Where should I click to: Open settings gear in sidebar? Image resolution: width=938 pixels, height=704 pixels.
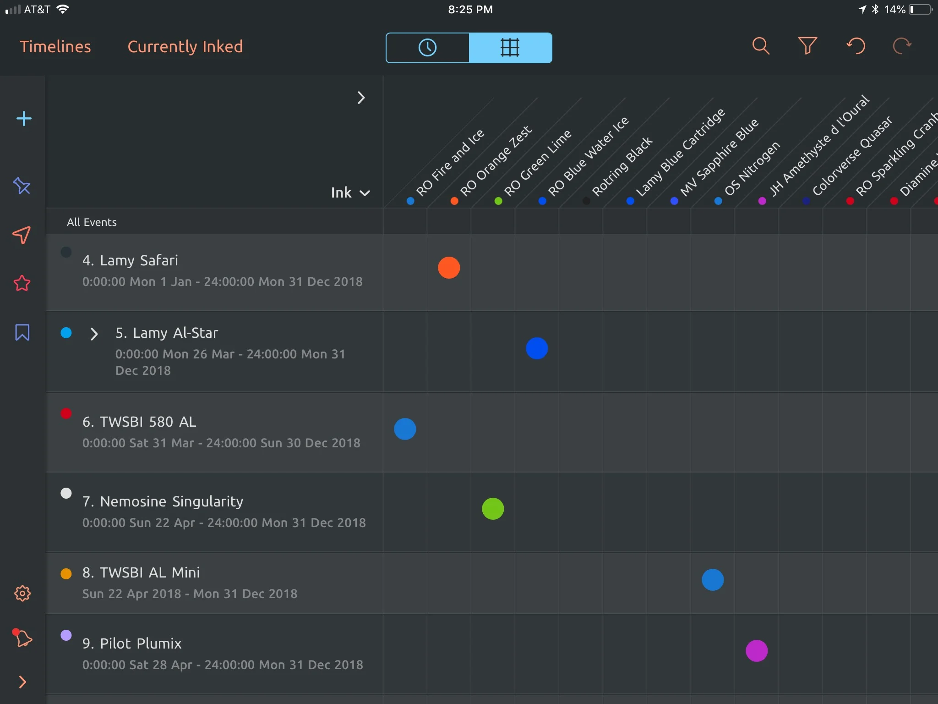[22, 594]
